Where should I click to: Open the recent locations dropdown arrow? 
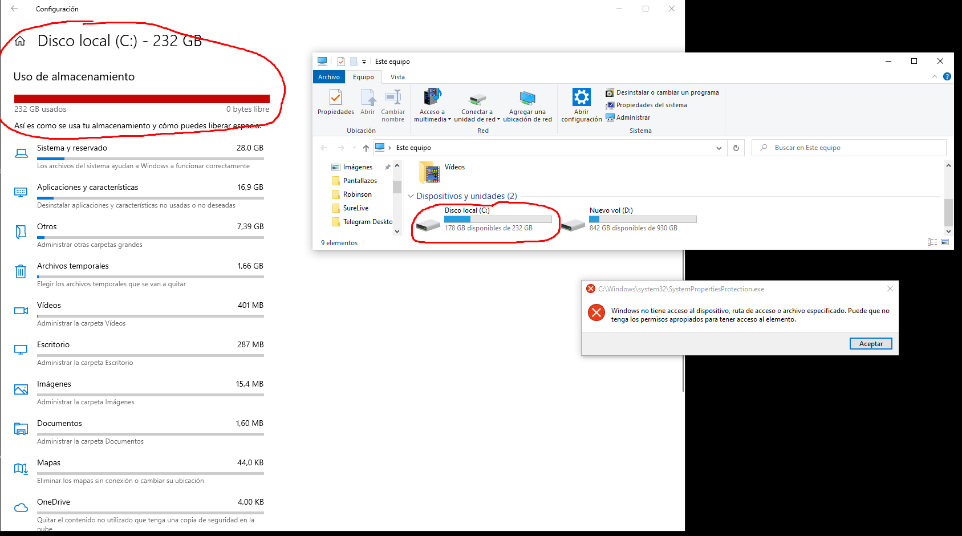354,148
